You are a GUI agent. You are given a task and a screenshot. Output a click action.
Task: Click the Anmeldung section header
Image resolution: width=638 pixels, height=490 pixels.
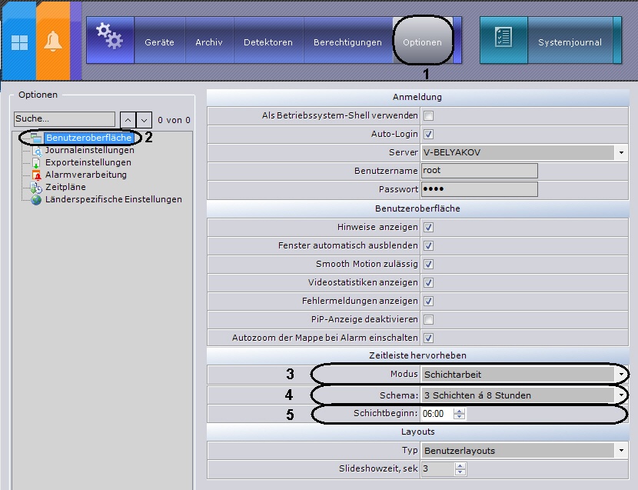point(417,97)
